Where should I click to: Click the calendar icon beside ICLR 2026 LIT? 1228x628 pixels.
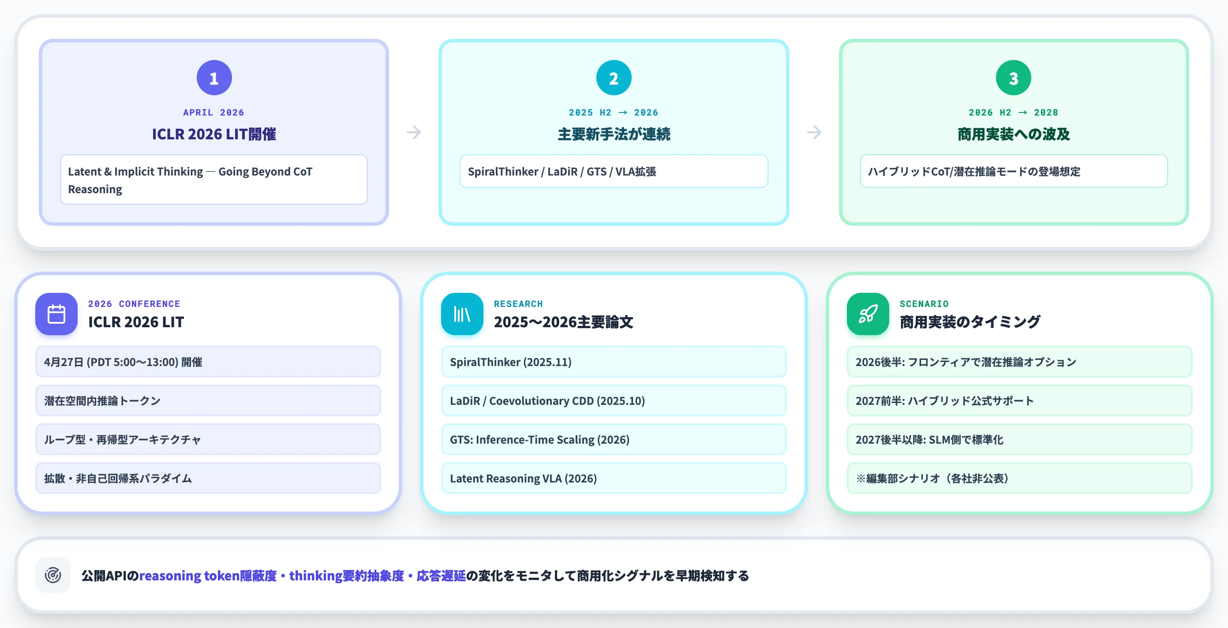tap(56, 314)
